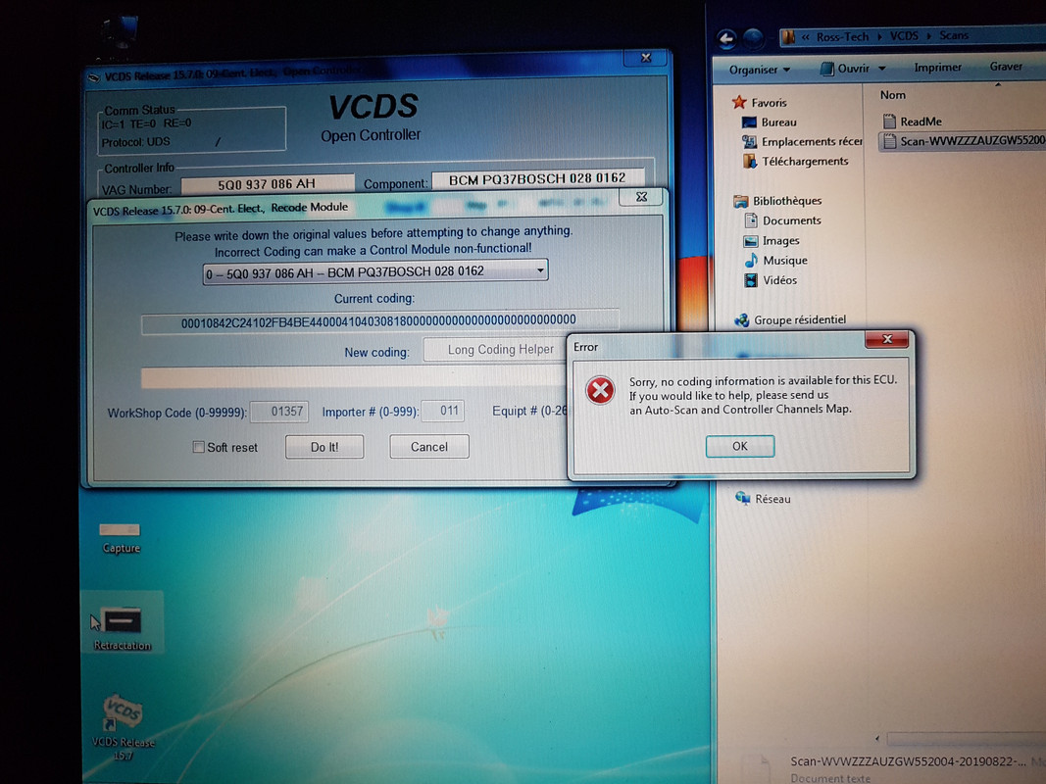Close the Error dialog with the red X
Viewport: 1046px width, 784px height.
click(x=886, y=339)
